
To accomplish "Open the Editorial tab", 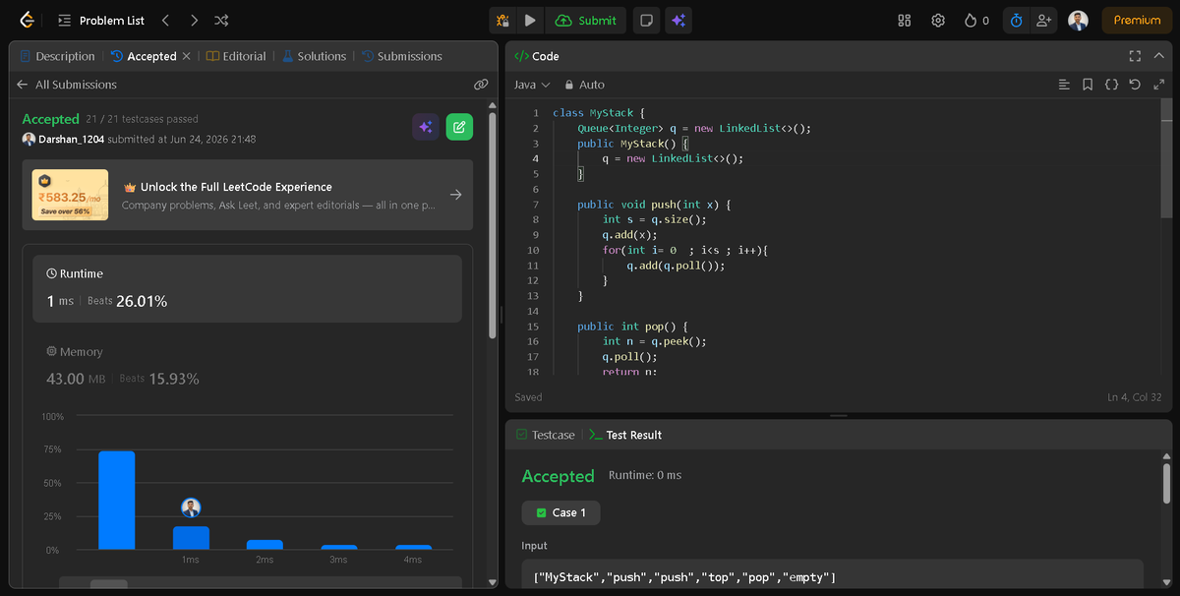I will pos(236,56).
